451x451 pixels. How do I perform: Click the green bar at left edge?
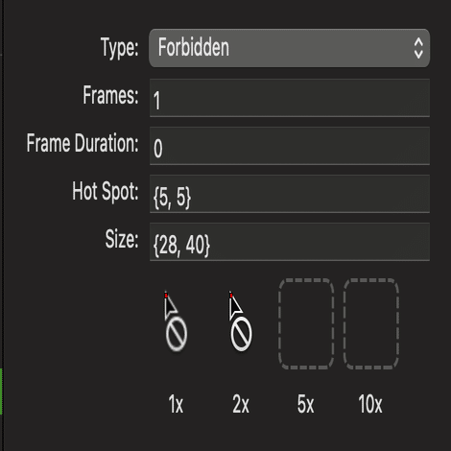tap(1, 391)
